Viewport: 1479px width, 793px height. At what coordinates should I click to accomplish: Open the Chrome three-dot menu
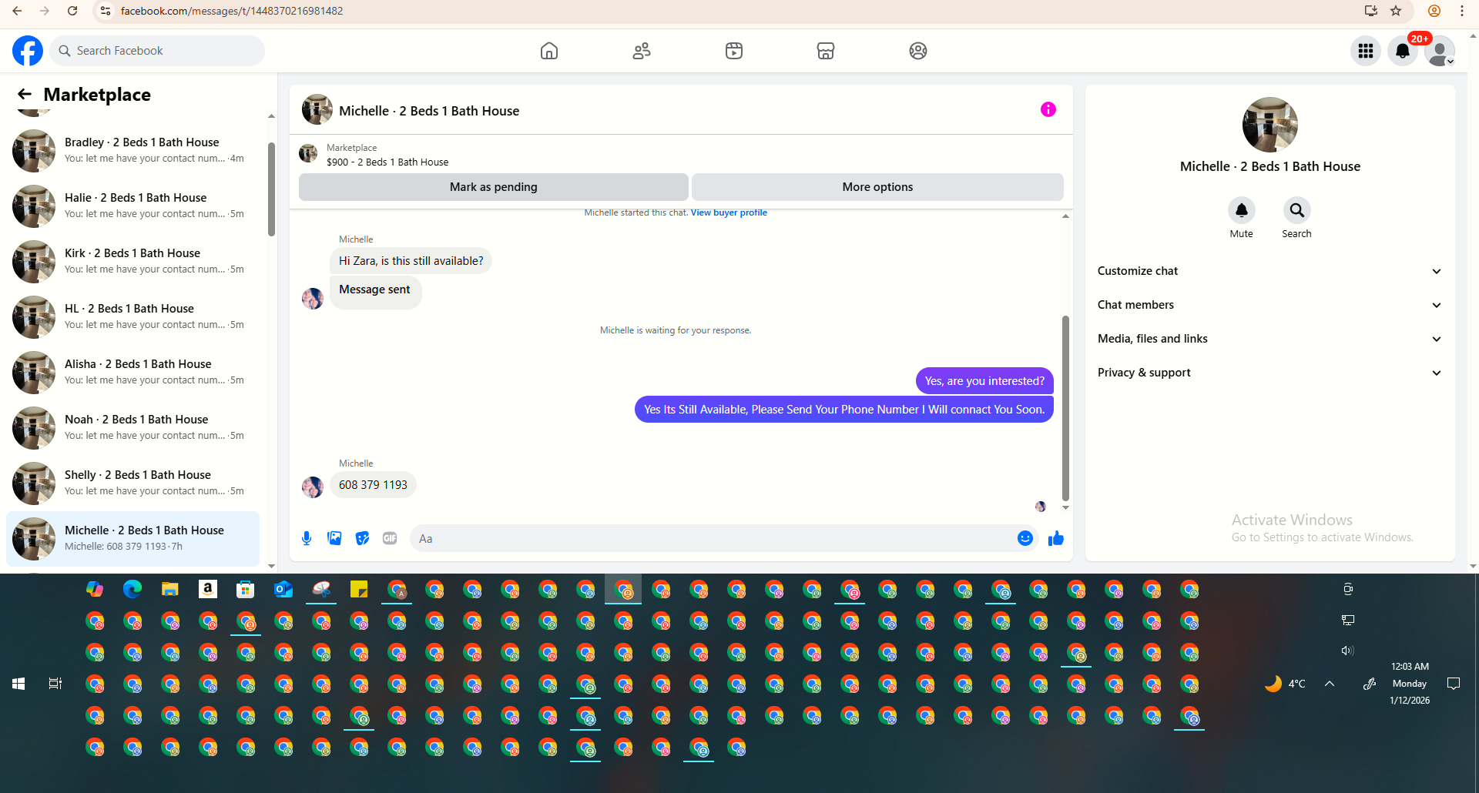[x=1462, y=11]
